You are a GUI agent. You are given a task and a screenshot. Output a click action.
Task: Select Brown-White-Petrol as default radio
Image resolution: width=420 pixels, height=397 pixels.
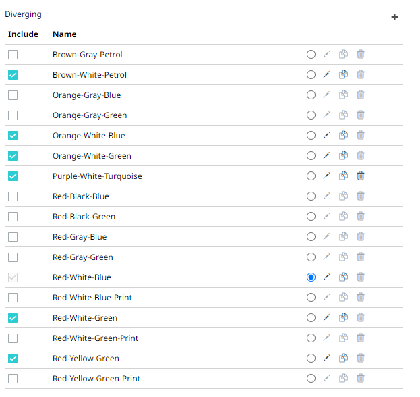pyautogui.click(x=311, y=74)
